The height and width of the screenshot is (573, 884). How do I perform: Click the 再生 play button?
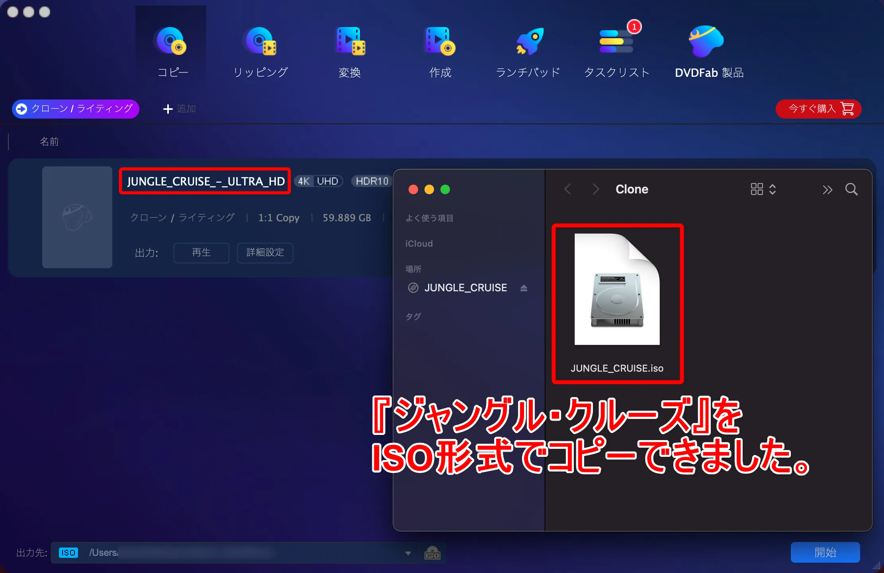201,253
